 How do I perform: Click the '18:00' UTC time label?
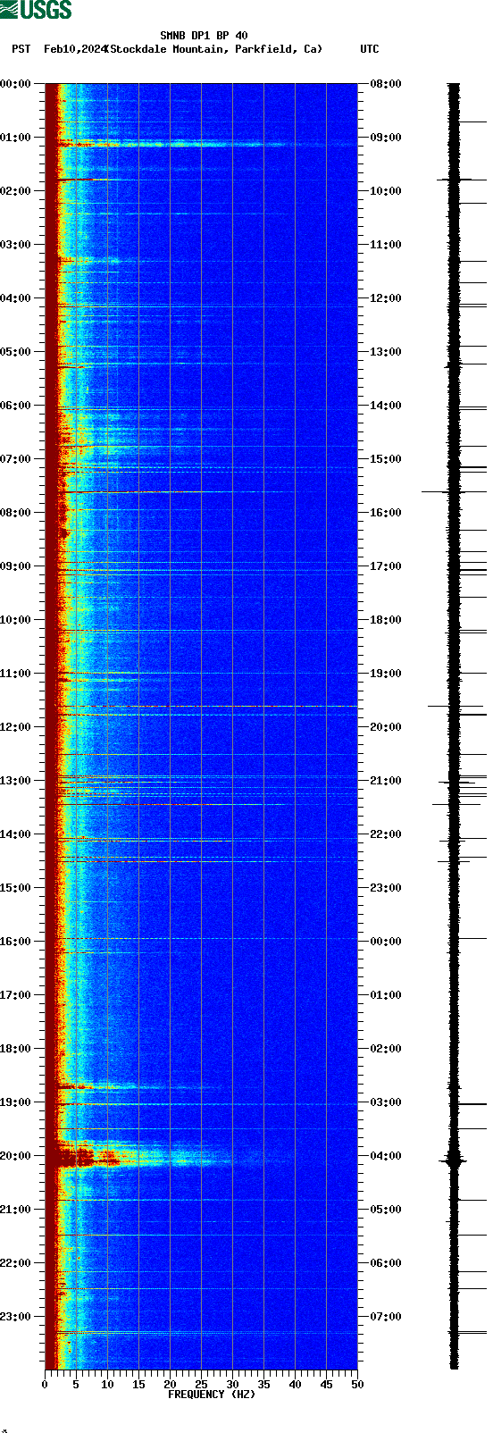(386, 620)
